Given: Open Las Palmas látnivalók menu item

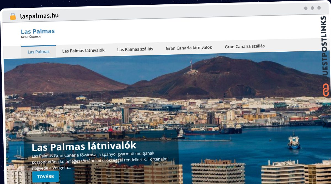Looking at the screenshot, I should [83, 51].
